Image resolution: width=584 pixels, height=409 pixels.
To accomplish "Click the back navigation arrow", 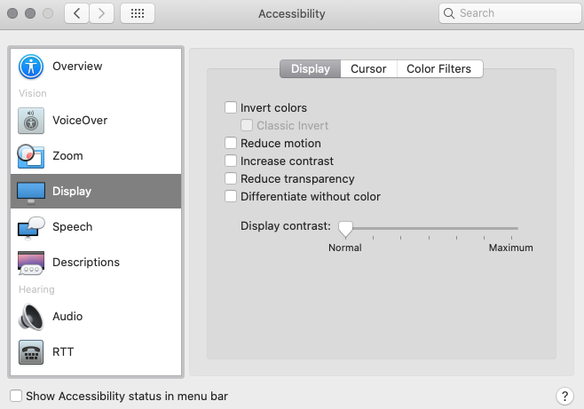I will click(x=77, y=13).
